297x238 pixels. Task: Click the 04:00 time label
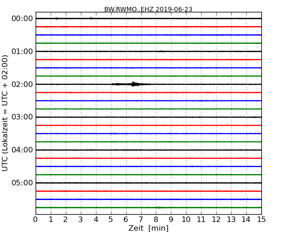22,150
